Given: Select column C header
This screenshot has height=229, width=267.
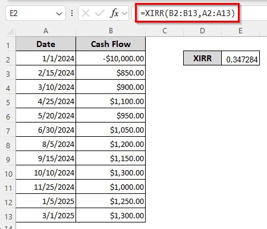Looking at the screenshot, I should pos(165,31).
